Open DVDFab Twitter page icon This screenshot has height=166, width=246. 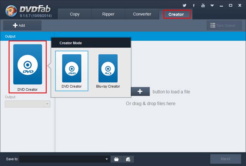point(185,6)
